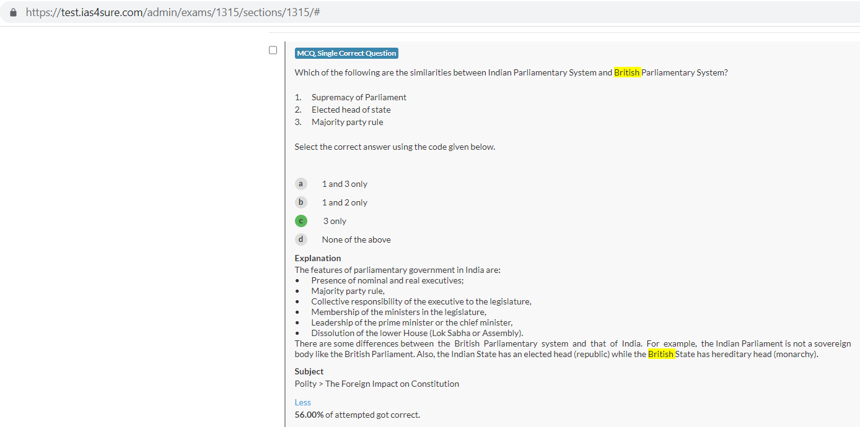Screen dimensions: 860x427
Task: Click the padlock icon in the address bar
Action: click(12, 13)
